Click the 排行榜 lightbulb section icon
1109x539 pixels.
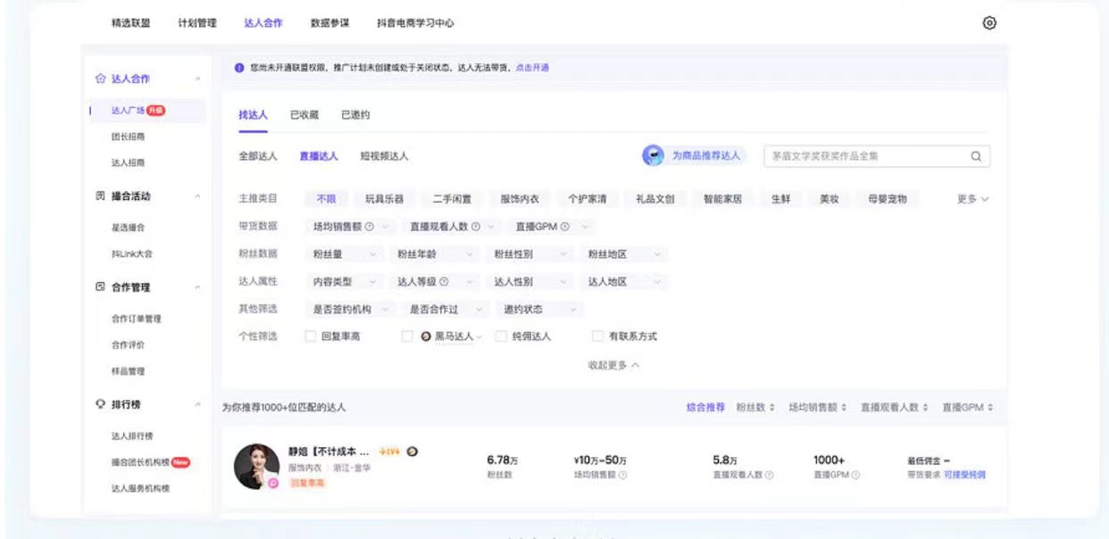point(100,404)
